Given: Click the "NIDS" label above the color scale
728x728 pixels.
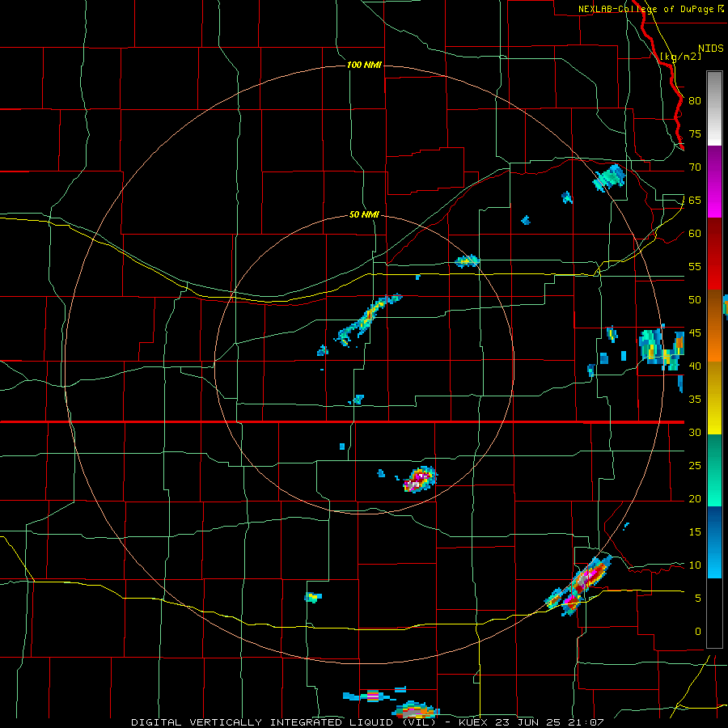Looking at the screenshot, I should click(710, 49).
